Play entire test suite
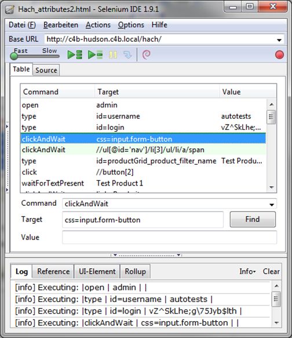Viewport: 292px width, 338px height. coord(75,54)
